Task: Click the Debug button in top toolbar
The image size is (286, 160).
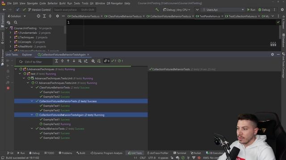Action: 264,10
